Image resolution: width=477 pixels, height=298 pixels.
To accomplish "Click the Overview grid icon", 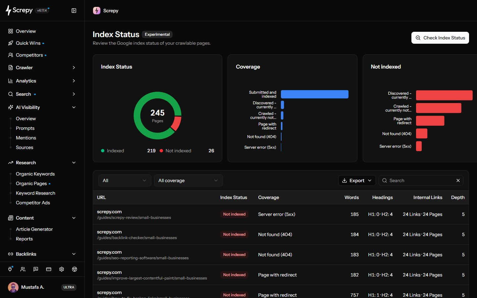I will (11, 31).
